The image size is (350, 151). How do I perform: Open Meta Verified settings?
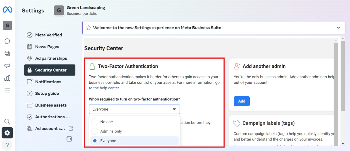[x=49, y=35]
